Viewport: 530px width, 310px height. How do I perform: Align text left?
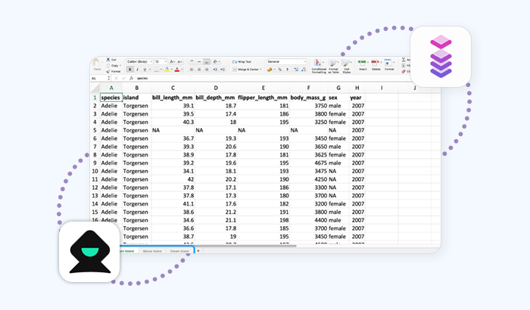[192, 70]
